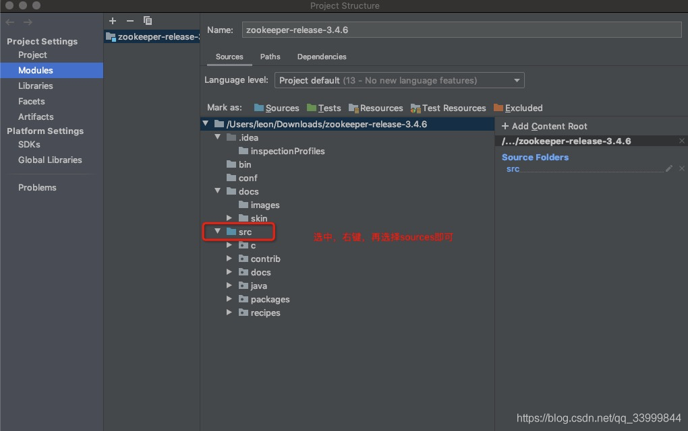Image resolution: width=688 pixels, height=431 pixels.
Task: Mark selected folder as Test Resources
Action: (449, 108)
